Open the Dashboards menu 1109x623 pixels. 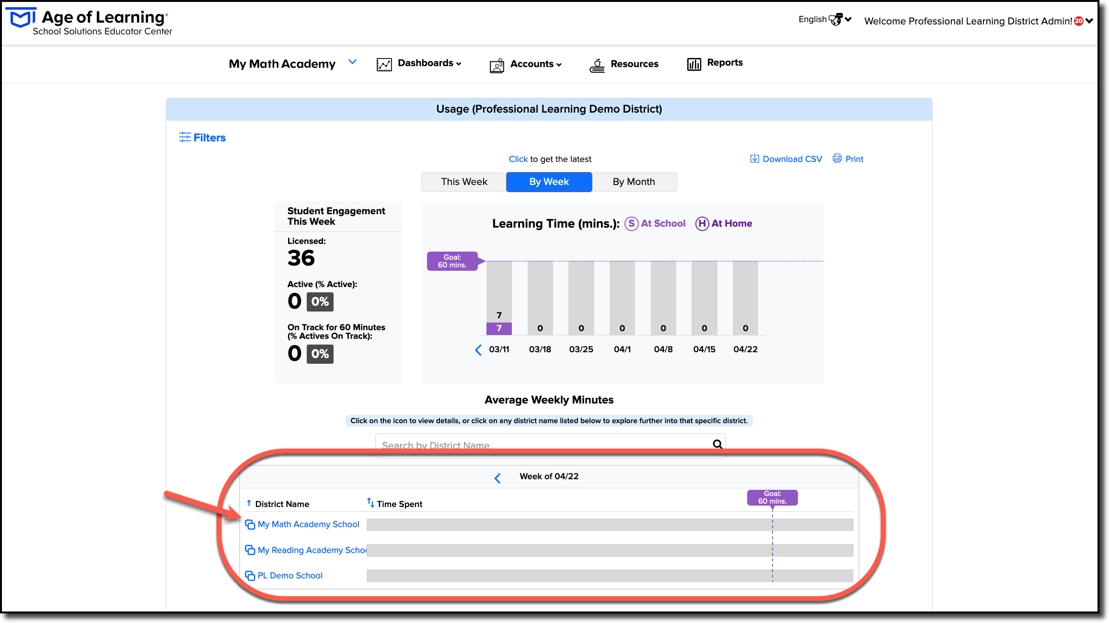[429, 63]
